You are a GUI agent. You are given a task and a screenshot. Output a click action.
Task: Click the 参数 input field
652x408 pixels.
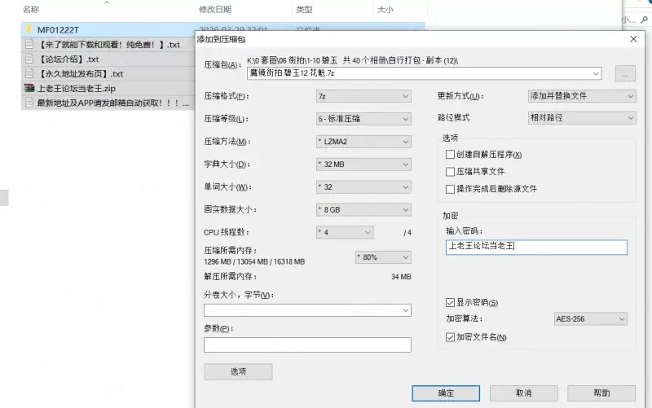(307, 344)
